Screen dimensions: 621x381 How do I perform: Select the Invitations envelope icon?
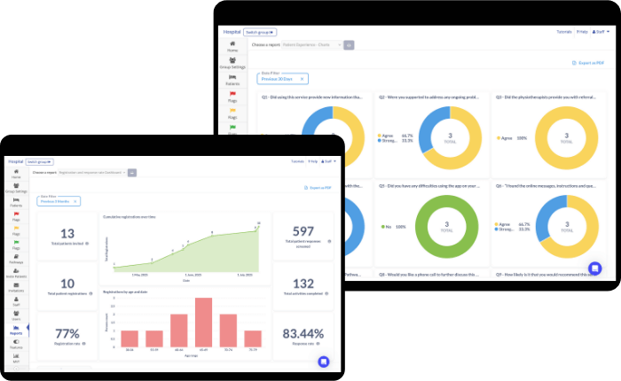coord(16,287)
